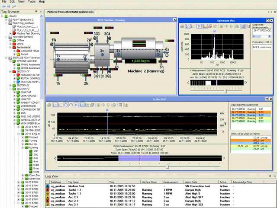Click the printer icon in the Scalar Plot toolbar
The height and width of the screenshot is (208, 277).
(49, 105)
